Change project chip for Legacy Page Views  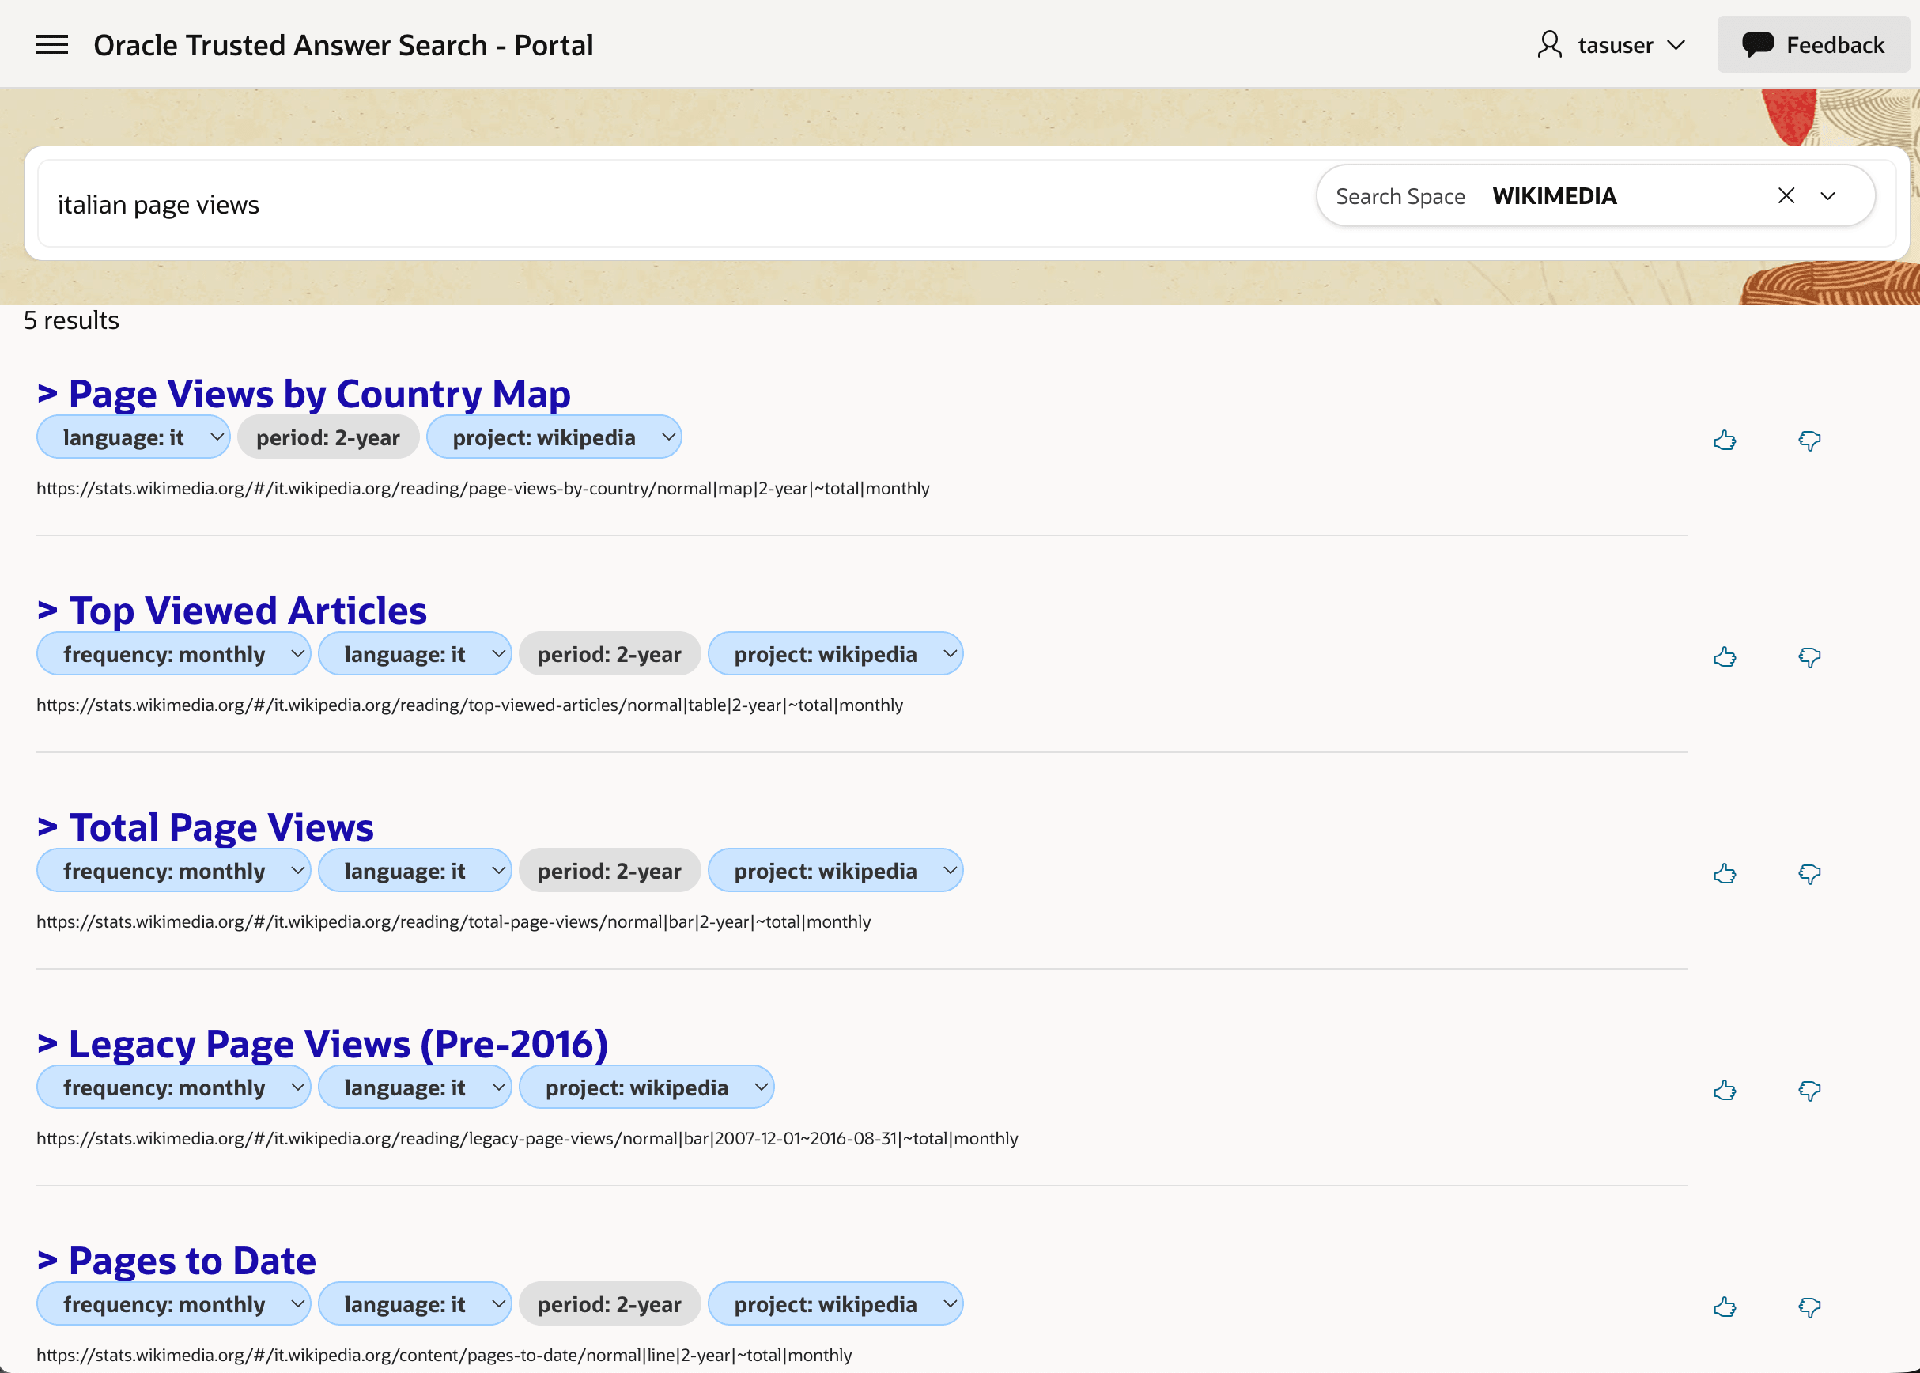coord(647,1087)
